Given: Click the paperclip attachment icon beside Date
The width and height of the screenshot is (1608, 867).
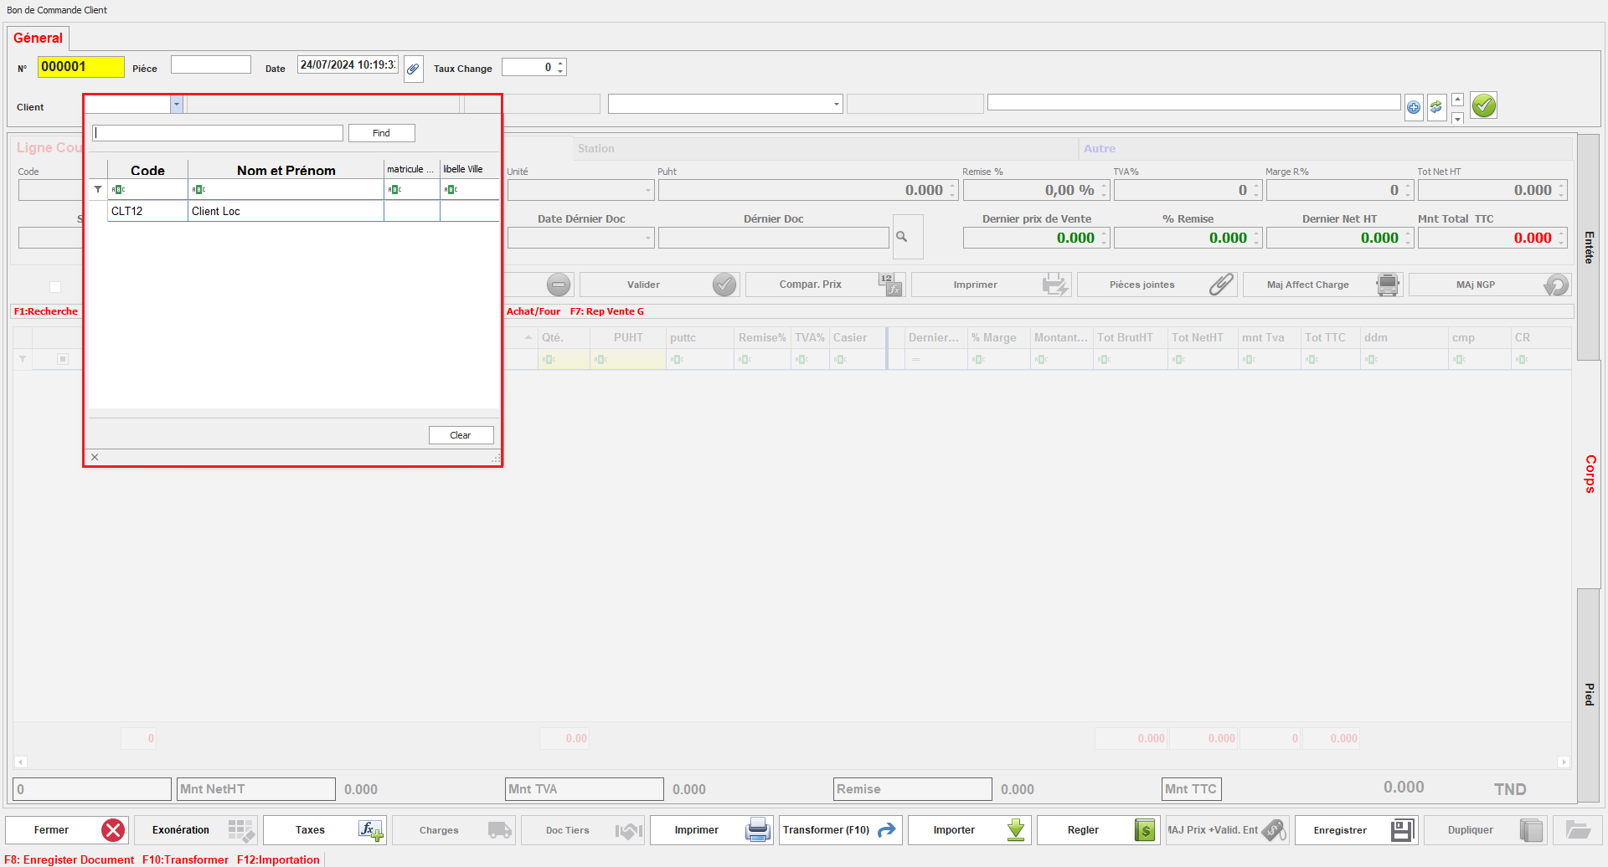Looking at the screenshot, I should click(414, 69).
